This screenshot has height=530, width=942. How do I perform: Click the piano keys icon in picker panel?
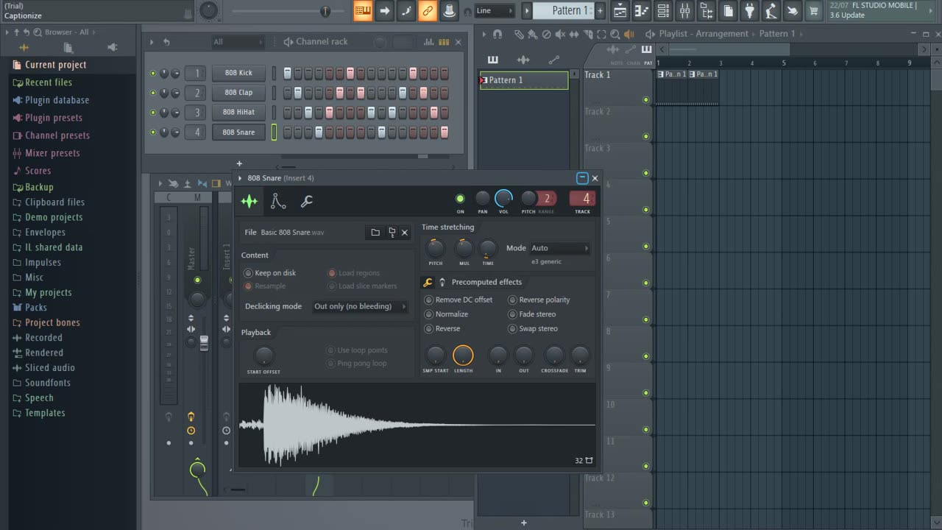493,60
